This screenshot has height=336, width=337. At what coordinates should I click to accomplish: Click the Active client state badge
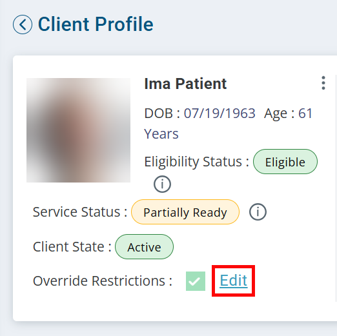[x=144, y=247]
